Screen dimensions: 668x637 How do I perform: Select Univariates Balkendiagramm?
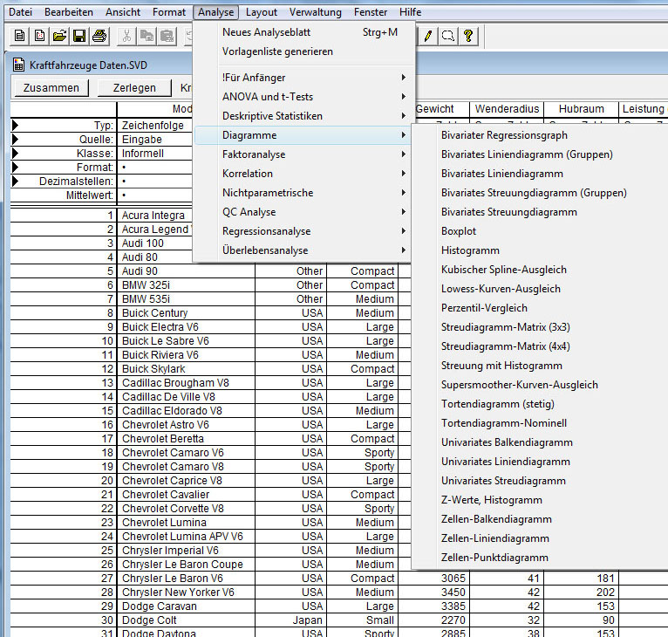pyautogui.click(x=539, y=442)
